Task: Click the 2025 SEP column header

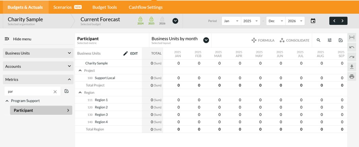Action: point(341,54)
